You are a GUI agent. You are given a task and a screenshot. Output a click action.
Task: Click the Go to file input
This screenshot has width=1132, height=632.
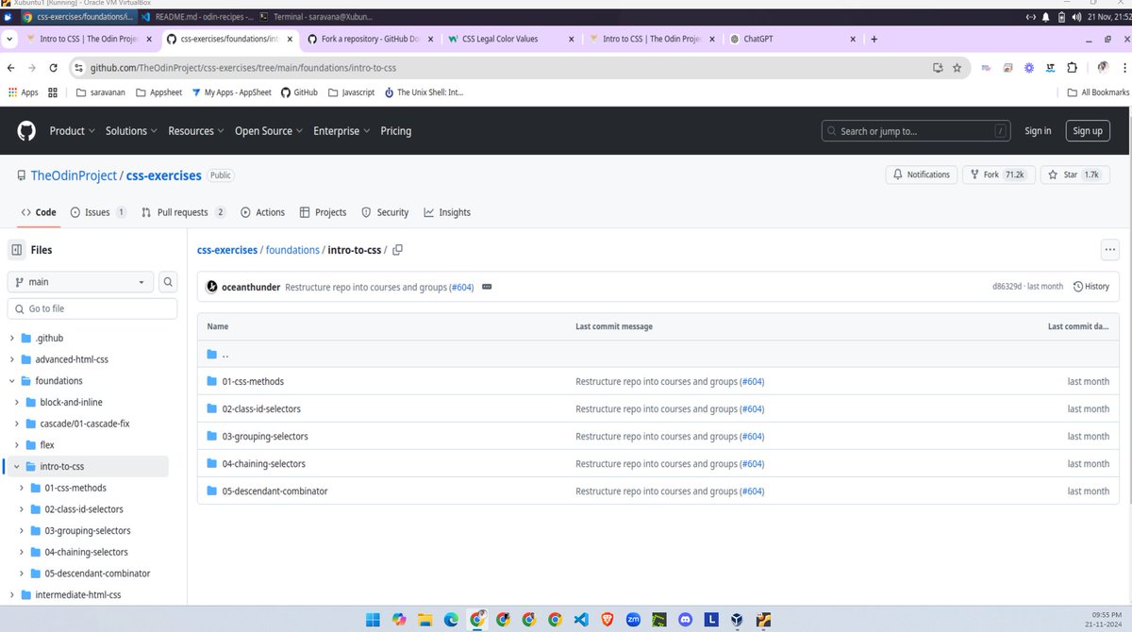(x=92, y=308)
